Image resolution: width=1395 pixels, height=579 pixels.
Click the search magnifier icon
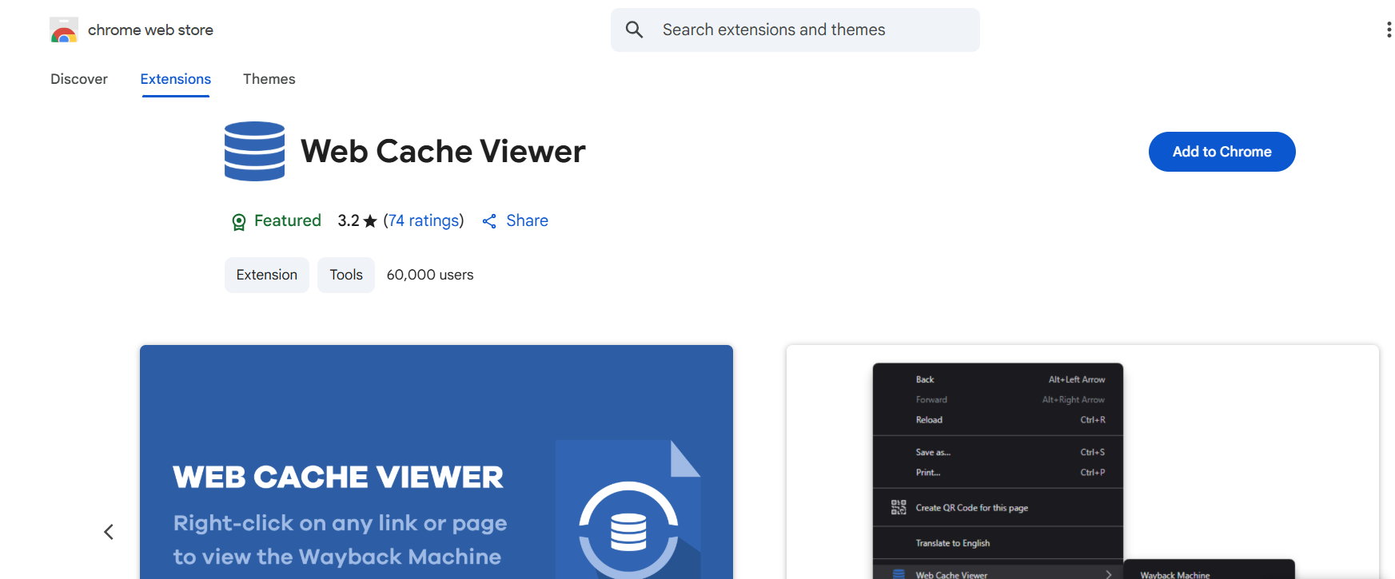coord(634,30)
